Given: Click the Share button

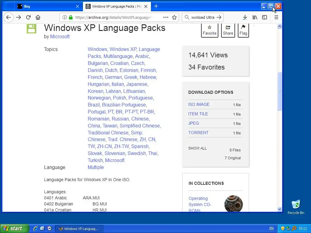Looking at the screenshot, I should 228,30.
